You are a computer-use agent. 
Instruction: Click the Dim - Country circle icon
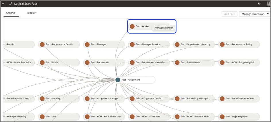[x=42, y=99]
